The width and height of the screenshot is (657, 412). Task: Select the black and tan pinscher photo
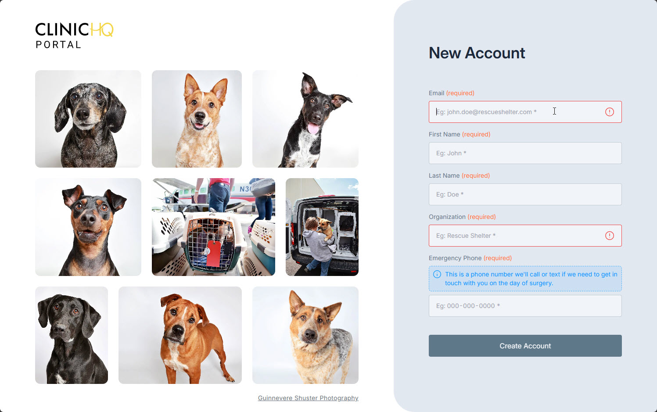pos(88,227)
